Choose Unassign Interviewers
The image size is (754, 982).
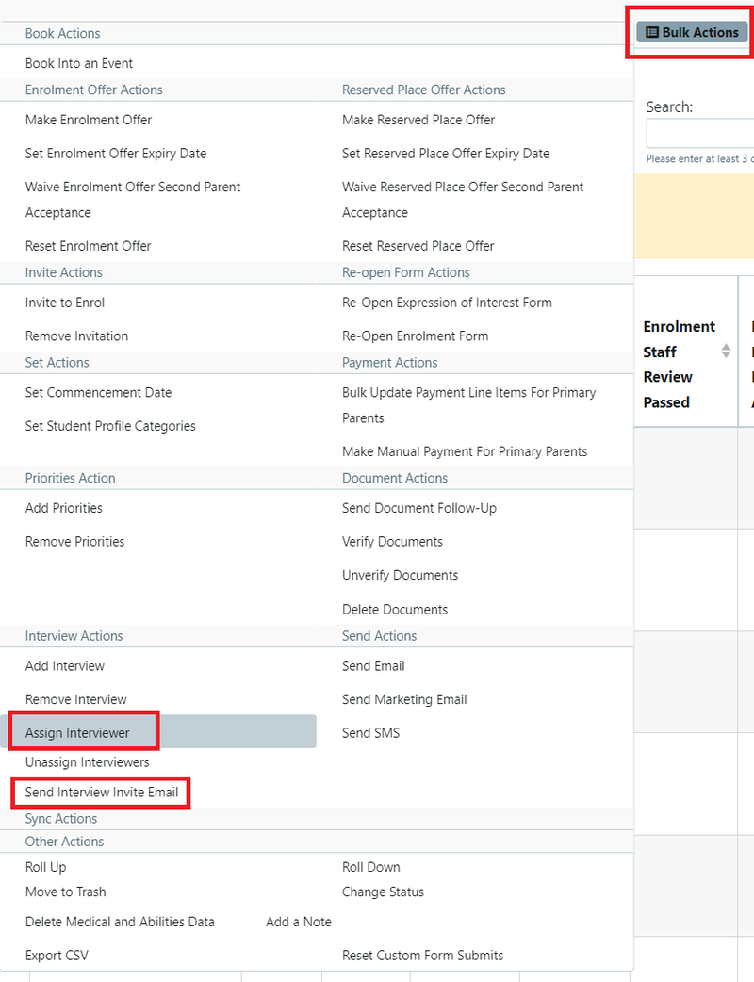coord(87,761)
